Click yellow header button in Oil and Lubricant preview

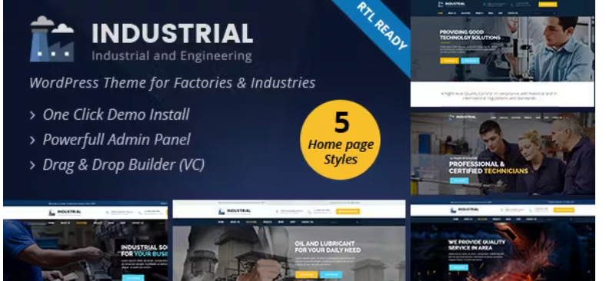[x=348, y=211]
